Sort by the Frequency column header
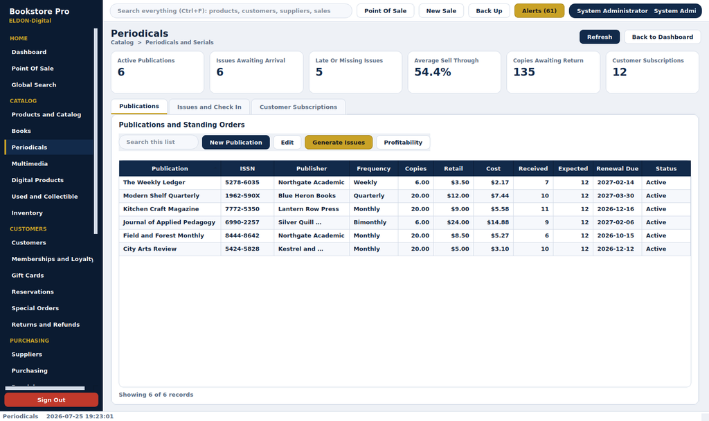 click(x=373, y=169)
